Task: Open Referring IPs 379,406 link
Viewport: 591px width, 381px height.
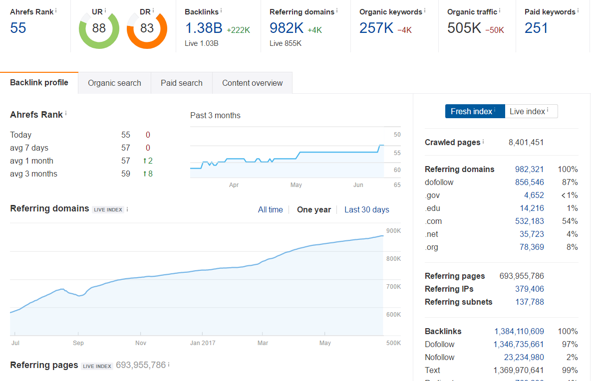Action: (x=530, y=289)
